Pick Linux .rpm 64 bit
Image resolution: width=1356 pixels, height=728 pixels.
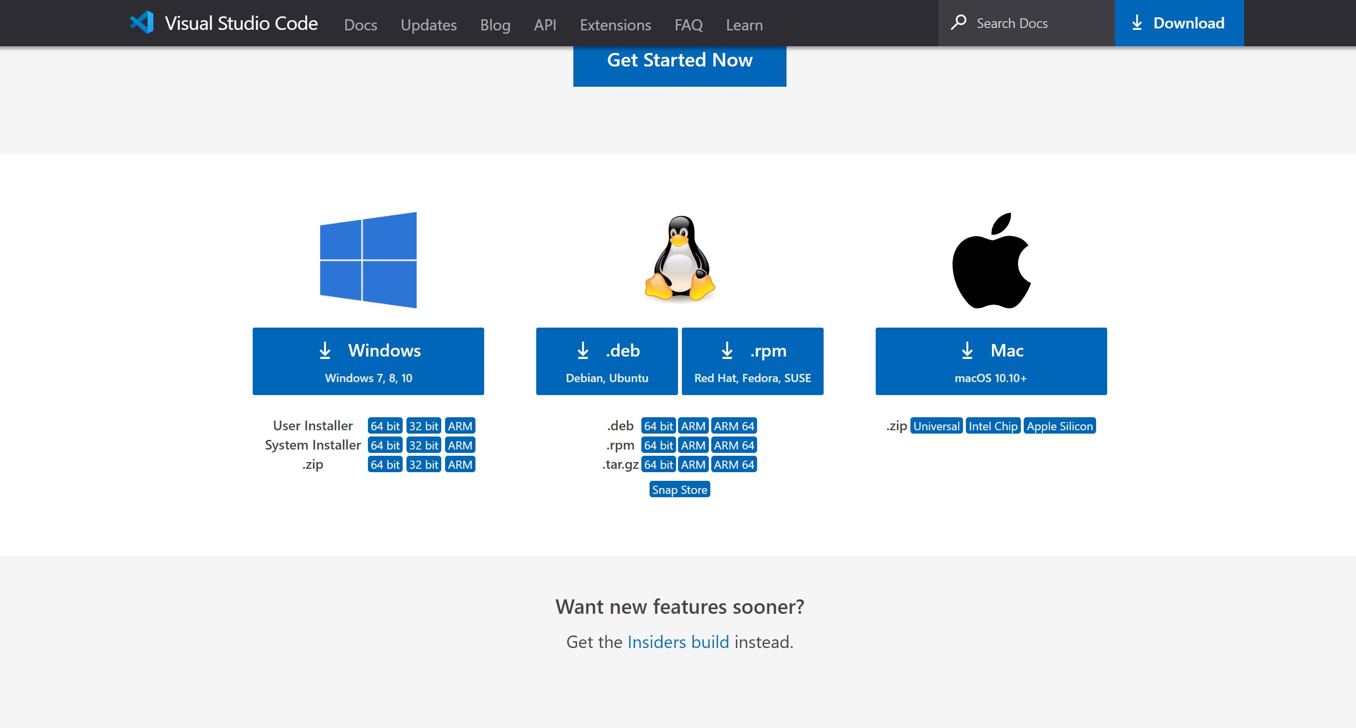pyautogui.click(x=659, y=445)
